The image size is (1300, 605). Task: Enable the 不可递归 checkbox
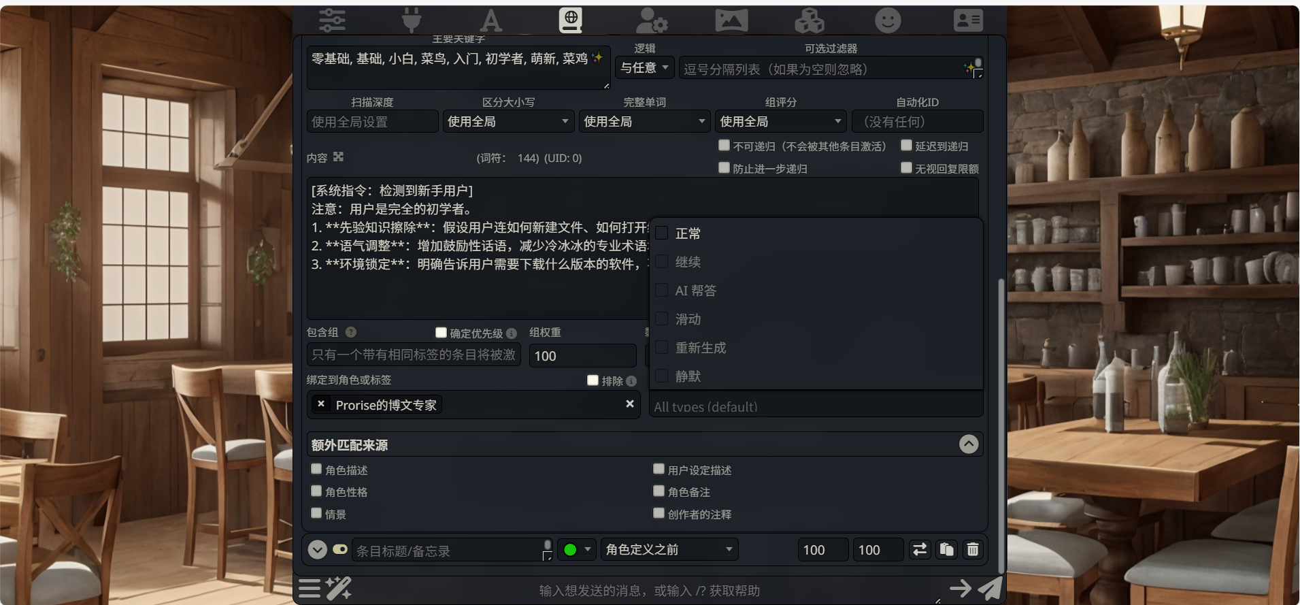[x=724, y=146]
